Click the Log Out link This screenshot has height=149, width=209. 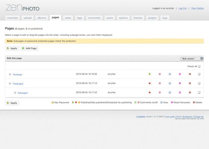tap(183, 8)
